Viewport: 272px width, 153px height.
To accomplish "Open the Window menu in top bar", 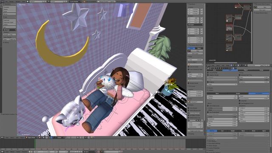I will tap(18, 1).
